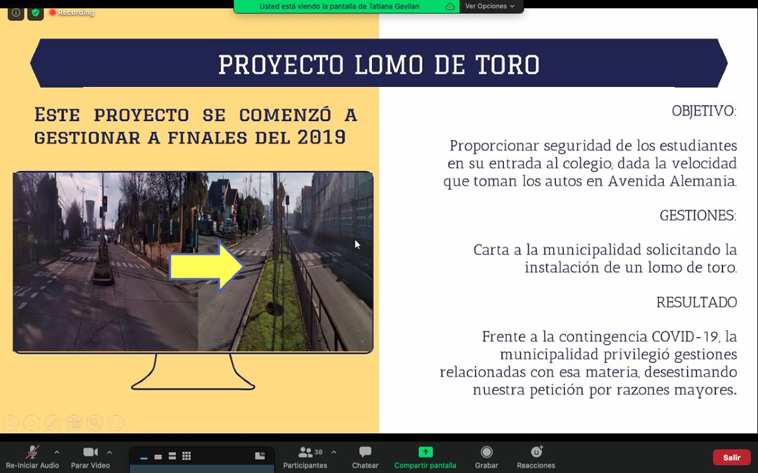The image size is (758, 473).
Task: Open the Reacciones smiley icon
Action: click(536, 453)
